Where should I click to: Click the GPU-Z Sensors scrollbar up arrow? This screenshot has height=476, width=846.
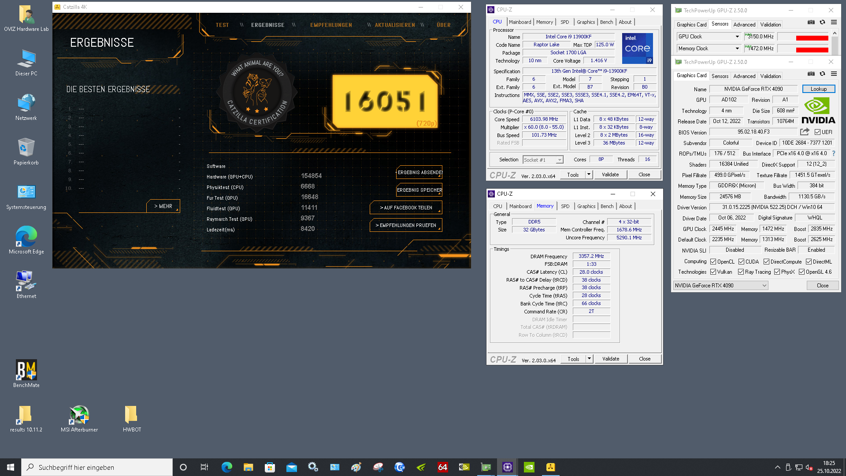pyautogui.click(x=834, y=33)
